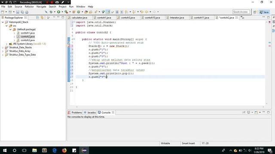This screenshot has height=154, width=275.
Task: Toggle Show Whitespace Characters icon
Action: coord(122,12)
